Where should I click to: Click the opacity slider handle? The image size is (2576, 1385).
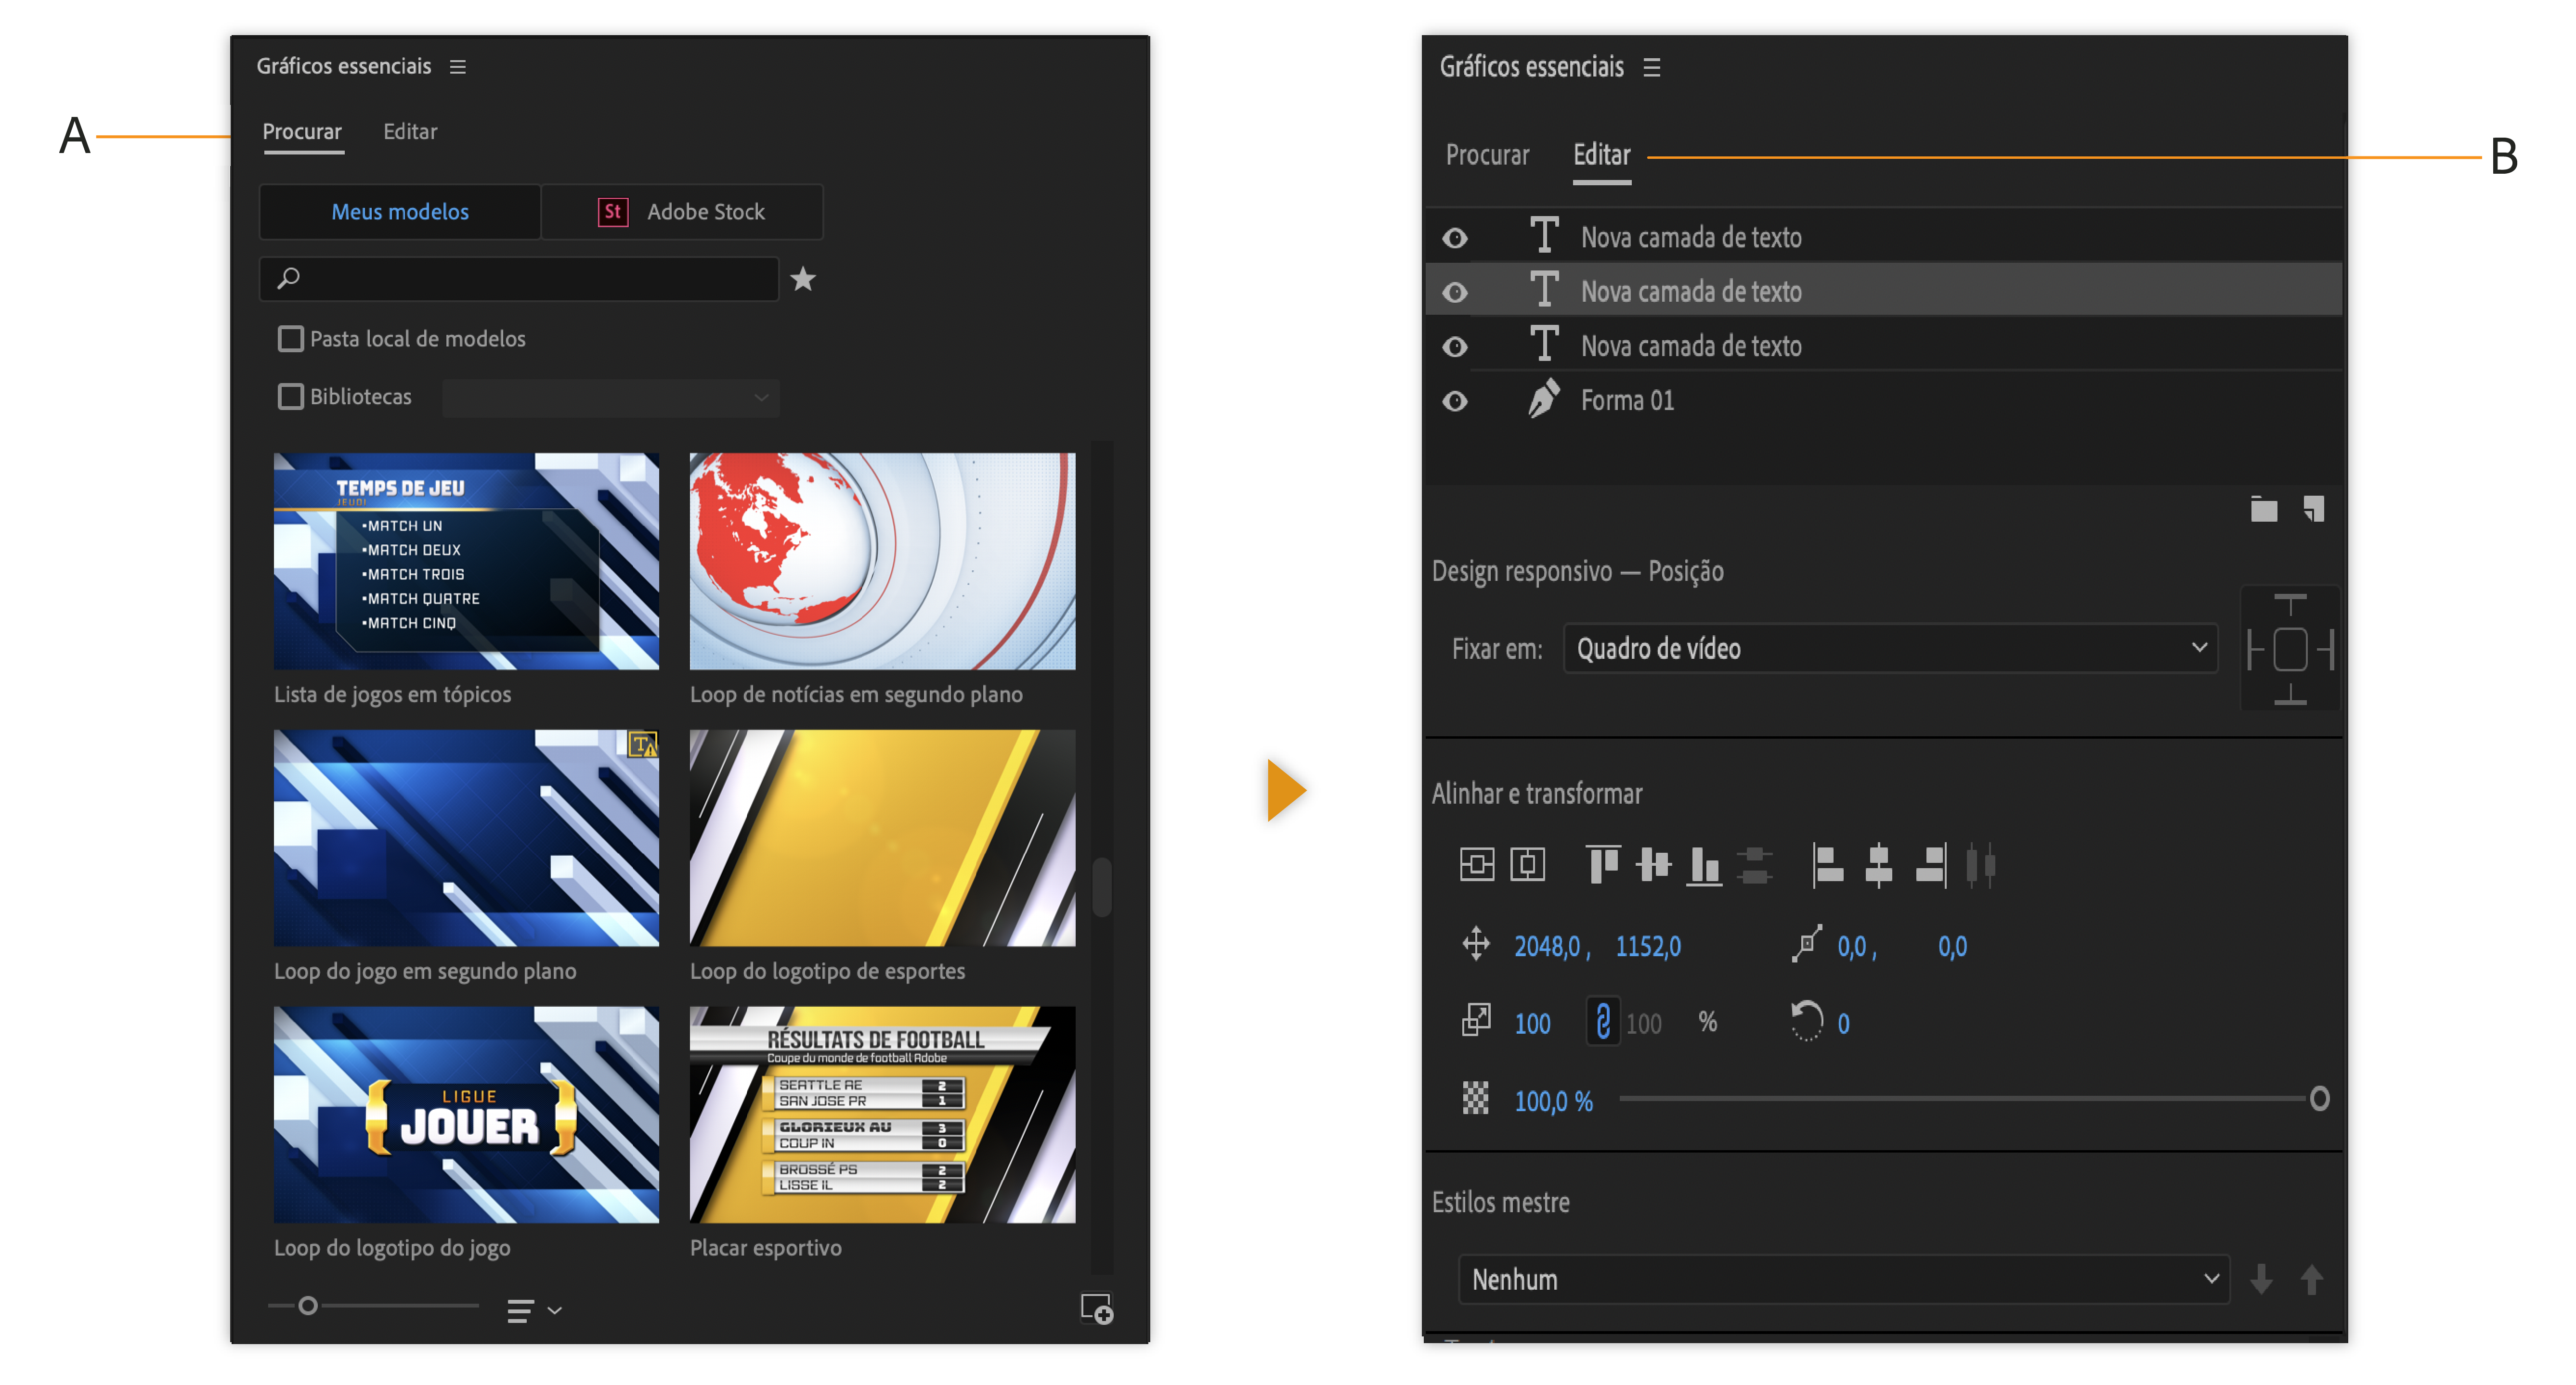click(2319, 1099)
